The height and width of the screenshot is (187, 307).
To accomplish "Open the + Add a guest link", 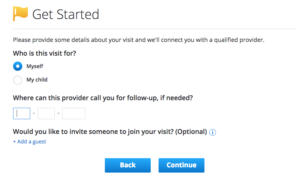I will pyautogui.click(x=29, y=141).
